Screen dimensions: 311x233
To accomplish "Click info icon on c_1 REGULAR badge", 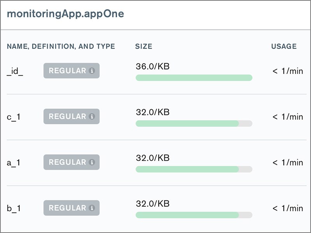I will point(92,116).
